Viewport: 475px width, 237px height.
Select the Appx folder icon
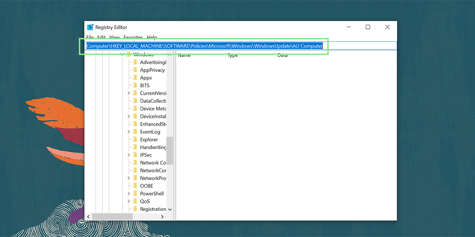(x=135, y=78)
